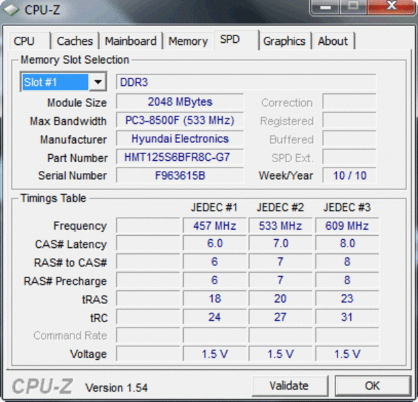
Task: Expand the memory slot dropdown arrow
Action: pyautogui.click(x=98, y=82)
